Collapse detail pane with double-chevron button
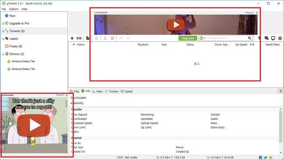The height and width of the screenshot is (160, 284). tap(281, 91)
